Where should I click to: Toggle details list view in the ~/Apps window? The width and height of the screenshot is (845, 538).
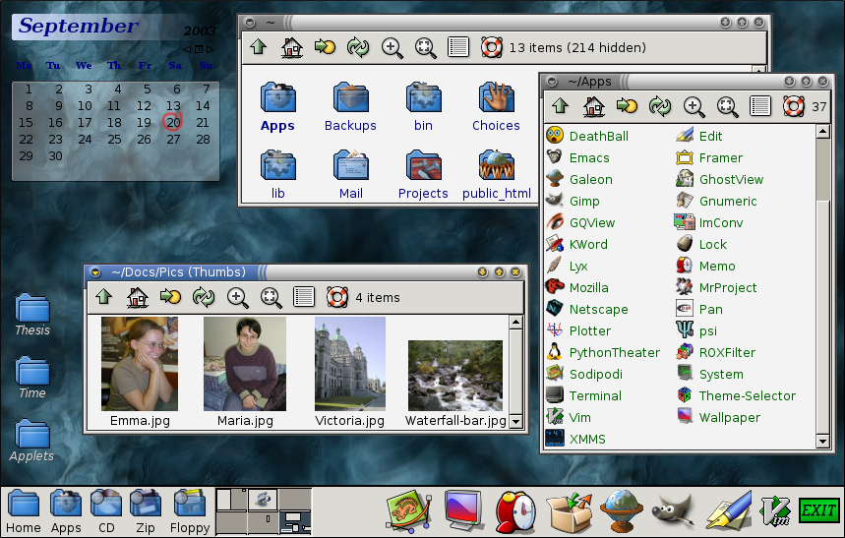tap(759, 106)
